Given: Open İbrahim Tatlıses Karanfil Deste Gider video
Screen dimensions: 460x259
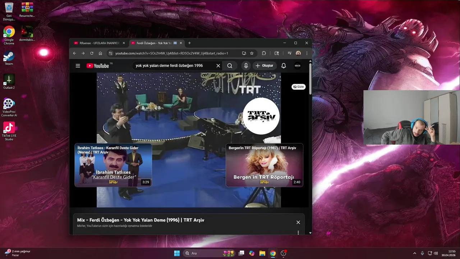Looking at the screenshot, I should coord(113,165).
